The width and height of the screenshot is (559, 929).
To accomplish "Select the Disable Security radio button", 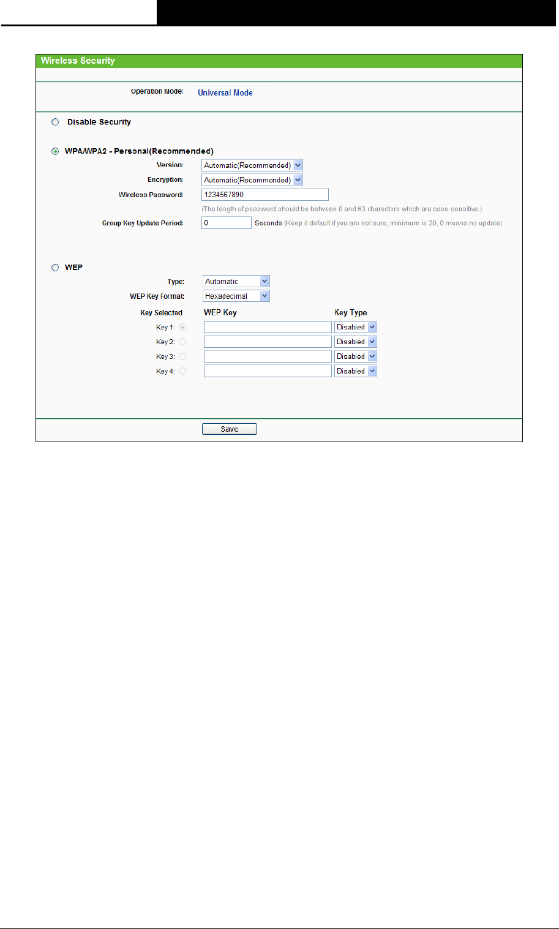I will 55,122.
